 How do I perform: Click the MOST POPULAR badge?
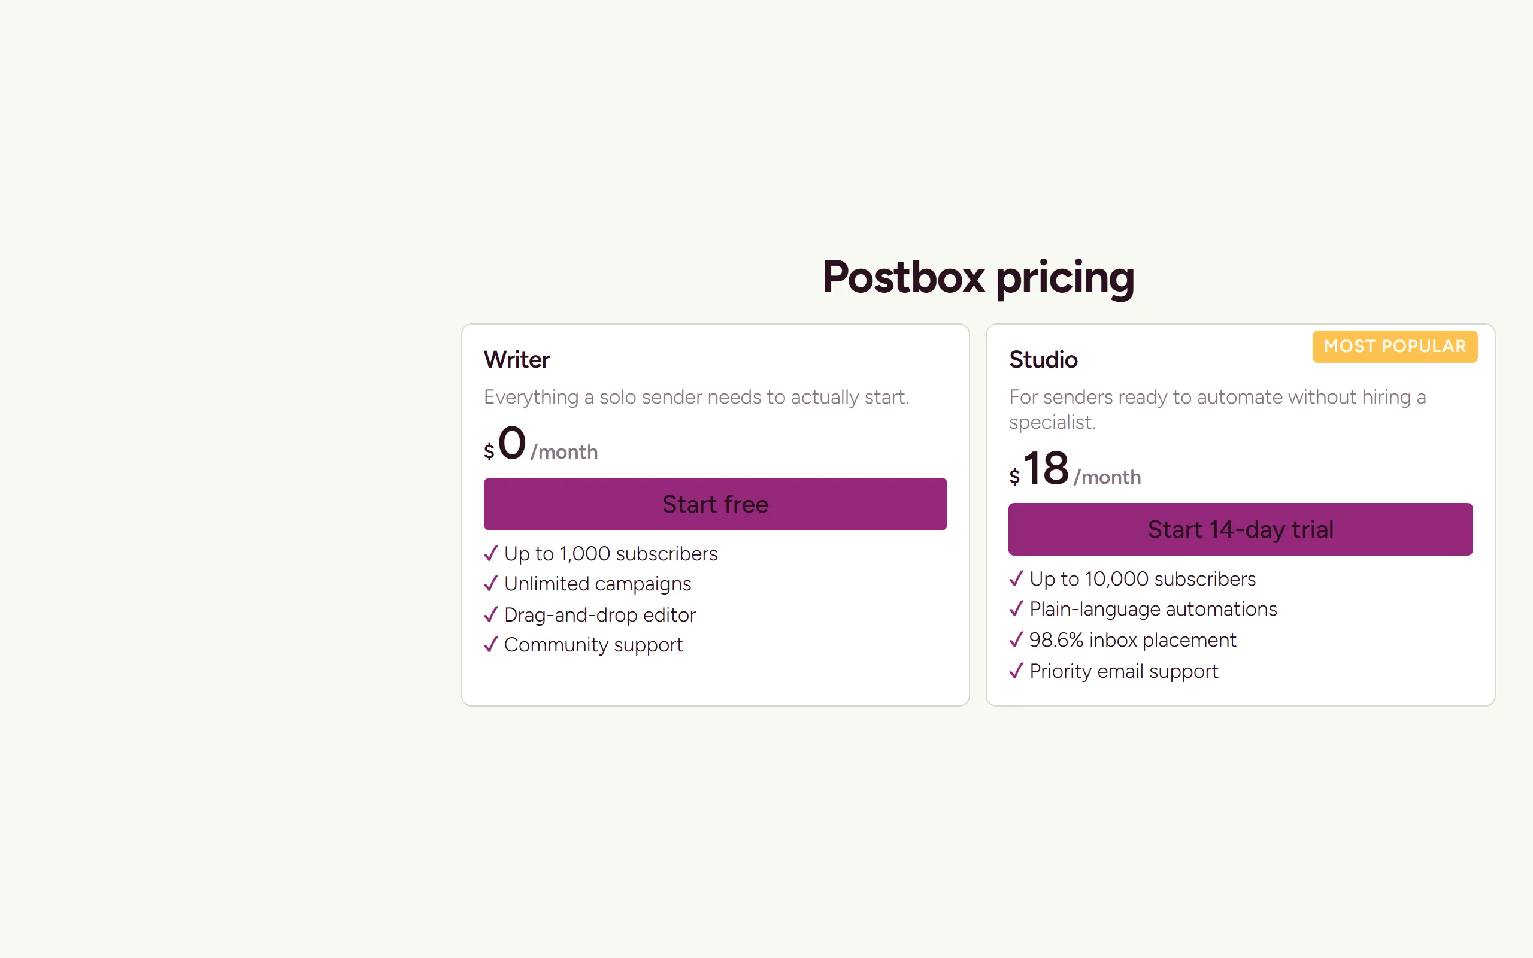[1395, 347]
